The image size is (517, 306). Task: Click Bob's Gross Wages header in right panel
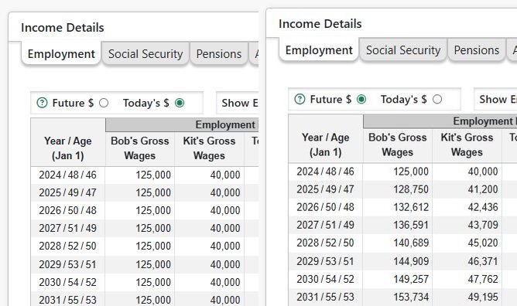(398, 144)
